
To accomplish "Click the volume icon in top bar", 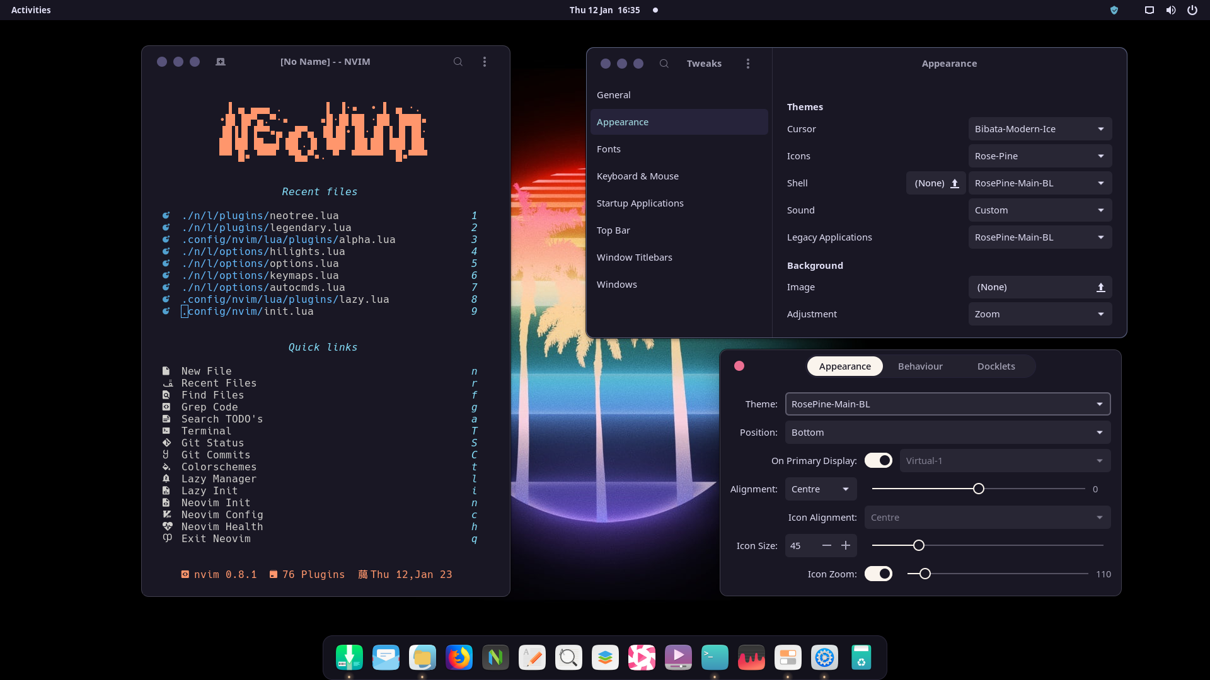I will [1171, 10].
